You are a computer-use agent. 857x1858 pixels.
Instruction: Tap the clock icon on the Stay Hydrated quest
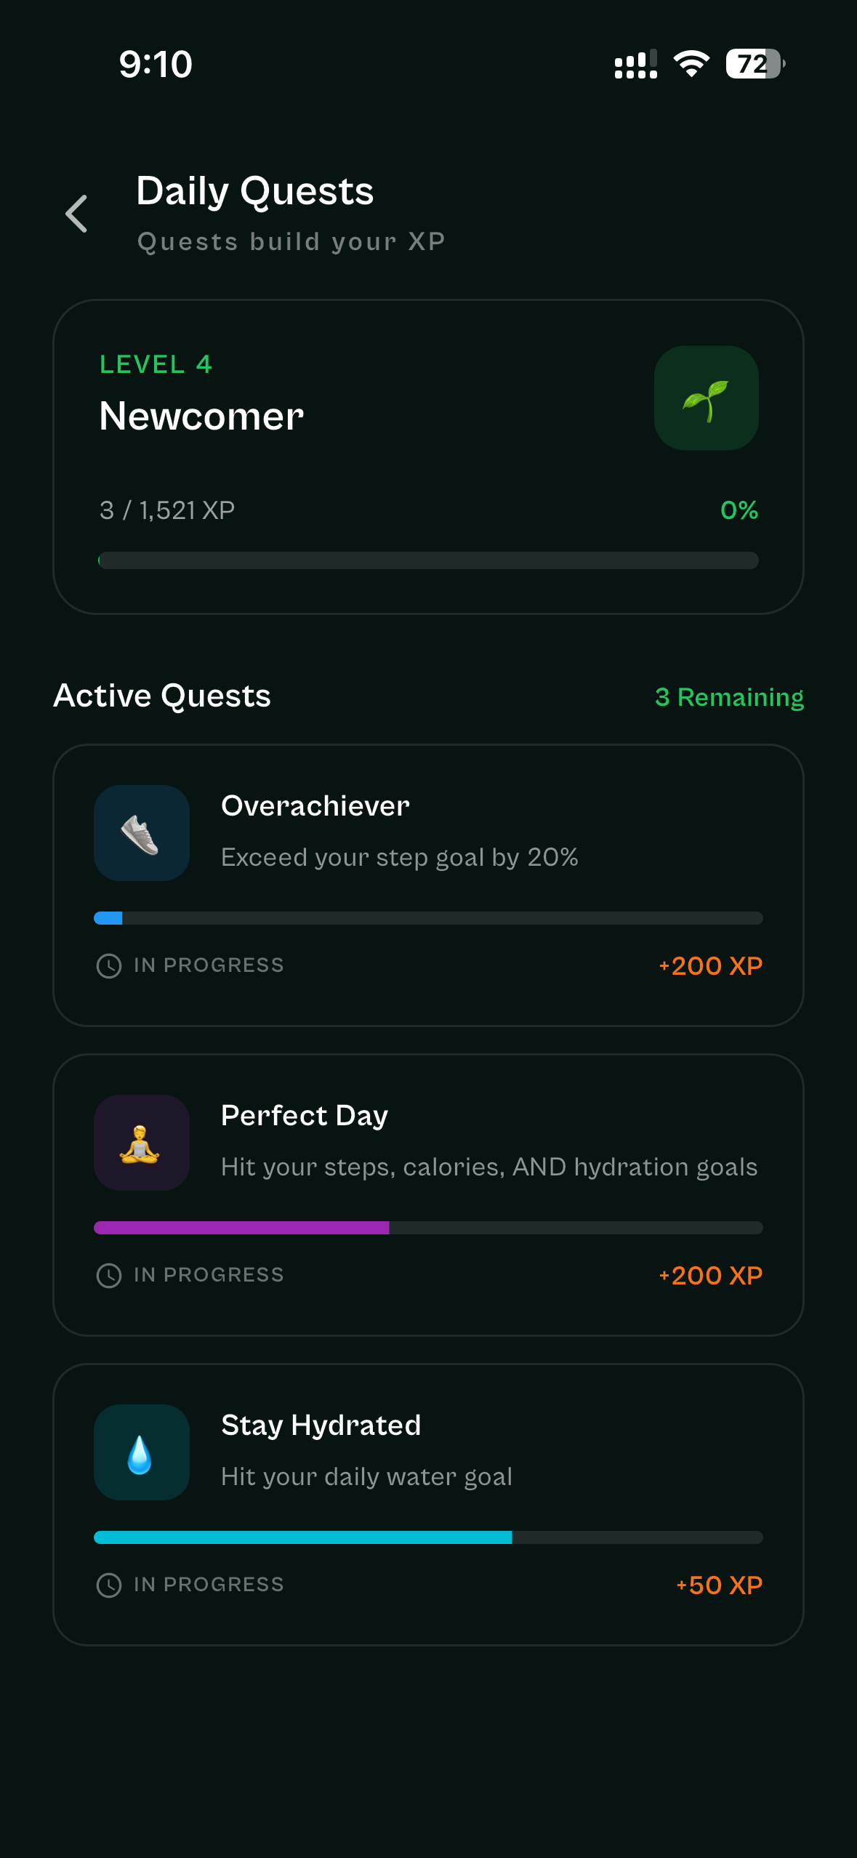[108, 1585]
